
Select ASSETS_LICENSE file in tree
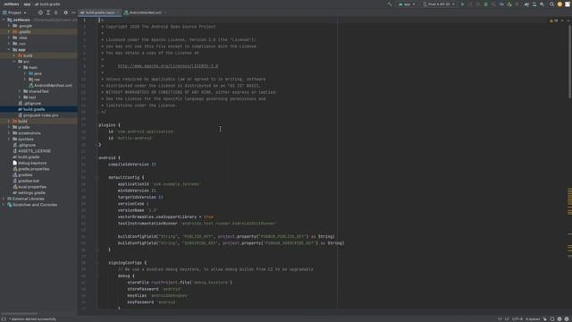click(x=32, y=151)
